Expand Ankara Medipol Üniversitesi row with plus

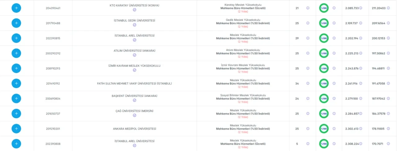tap(16, 129)
